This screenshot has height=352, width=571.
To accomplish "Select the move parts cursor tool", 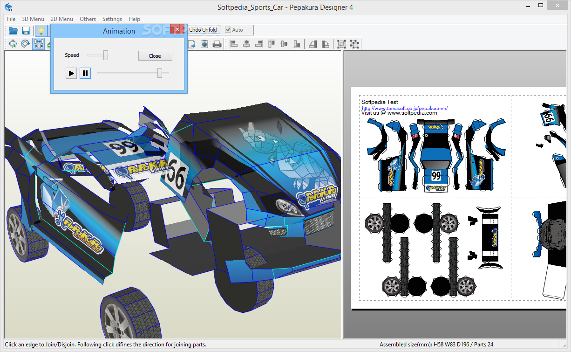I will [13, 44].
